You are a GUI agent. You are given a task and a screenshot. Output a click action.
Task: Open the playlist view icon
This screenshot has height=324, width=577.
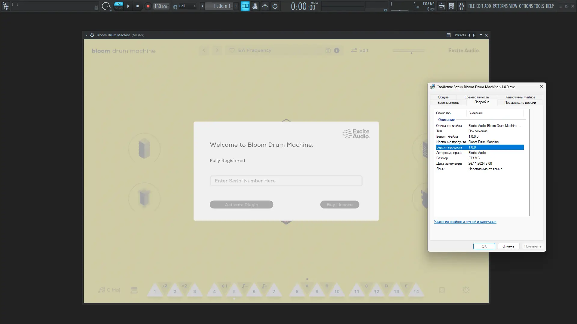pyautogui.click(x=441, y=6)
